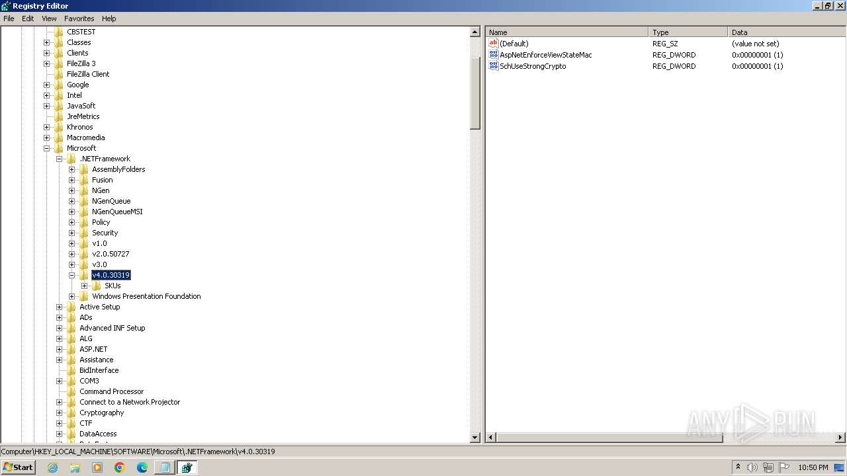Click the SKUs folder icon
The height and width of the screenshot is (476, 847).
(97, 286)
